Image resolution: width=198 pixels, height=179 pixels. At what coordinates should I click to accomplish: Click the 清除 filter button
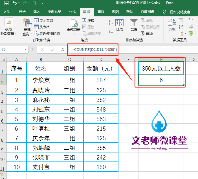[x=147, y=20]
